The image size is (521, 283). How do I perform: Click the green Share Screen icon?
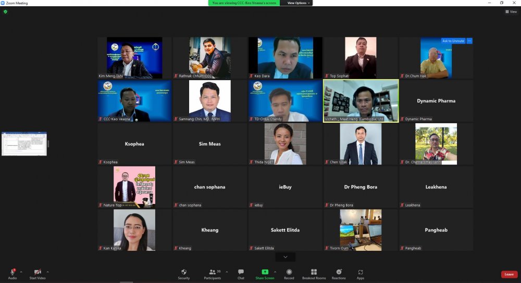pyautogui.click(x=265, y=272)
